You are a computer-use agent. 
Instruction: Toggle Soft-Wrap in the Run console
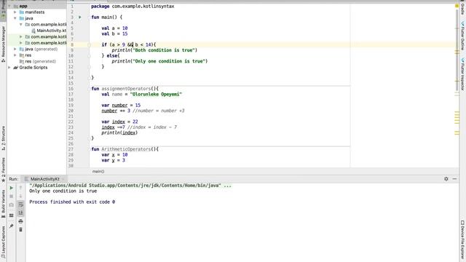pyautogui.click(x=20, y=205)
